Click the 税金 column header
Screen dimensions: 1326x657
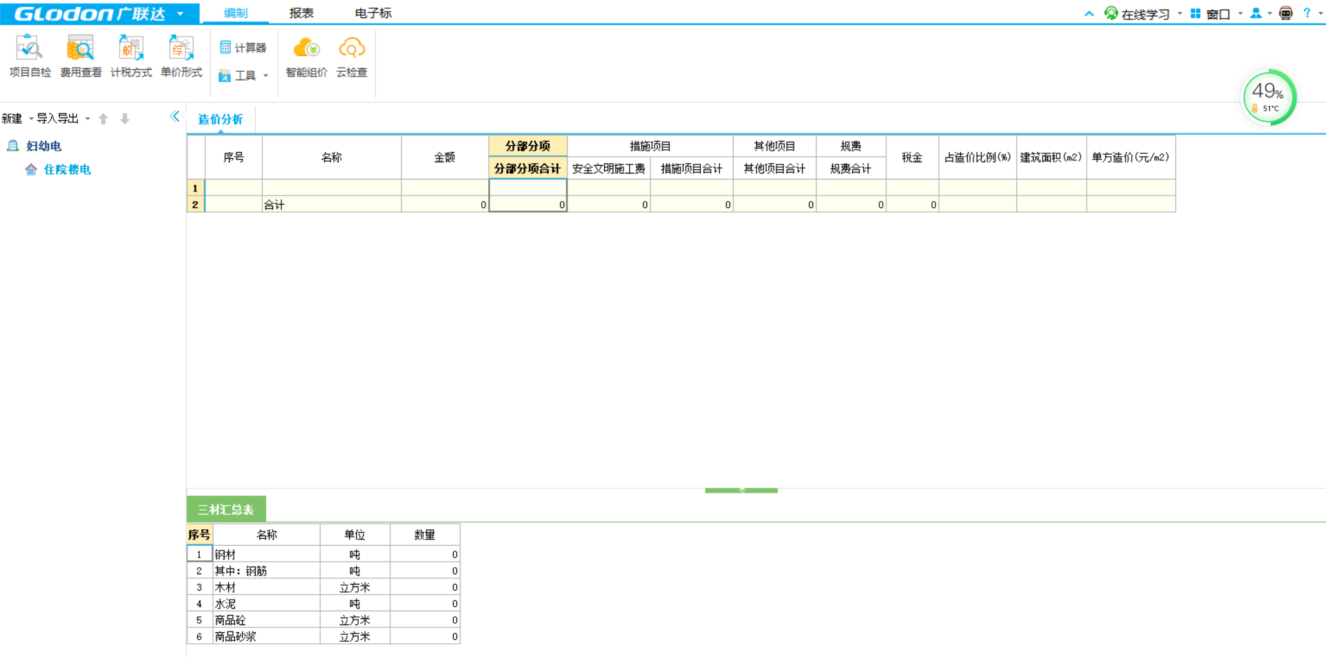pos(912,157)
